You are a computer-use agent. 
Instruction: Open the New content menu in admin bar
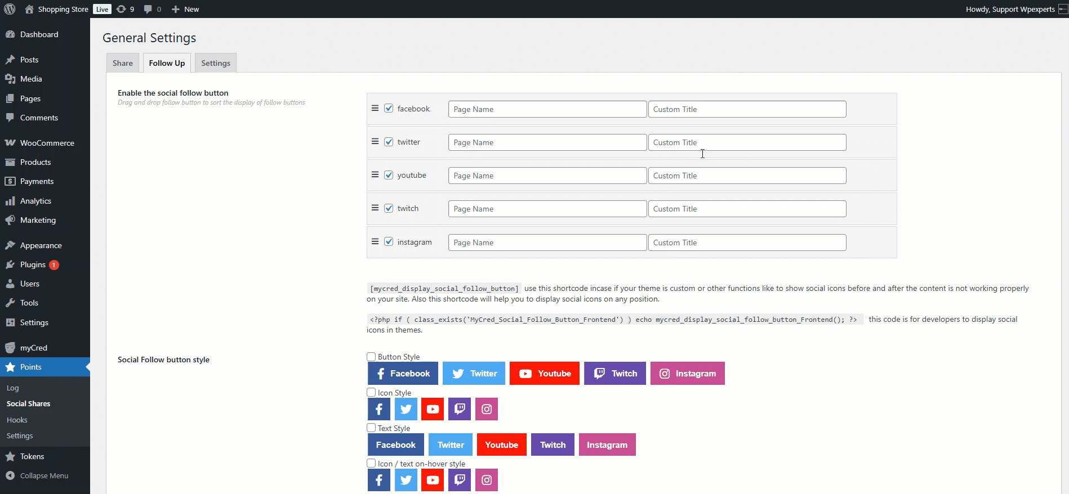point(185,9)
